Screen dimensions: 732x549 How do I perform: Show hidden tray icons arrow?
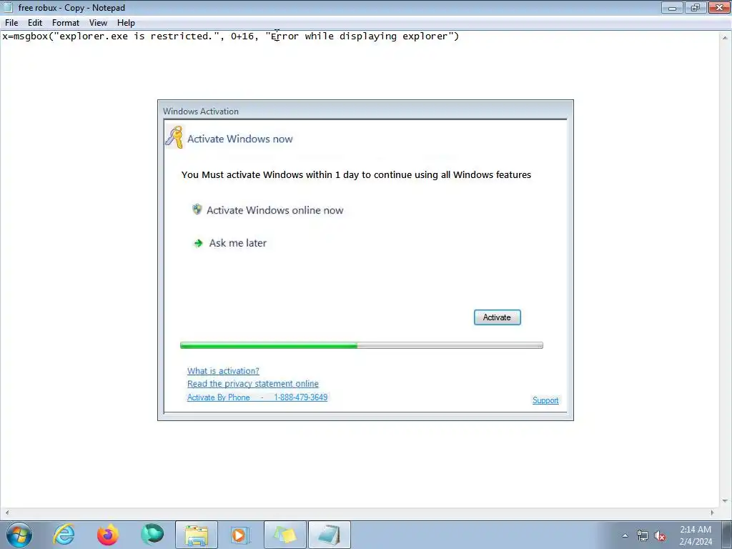[x=625, y=535]
